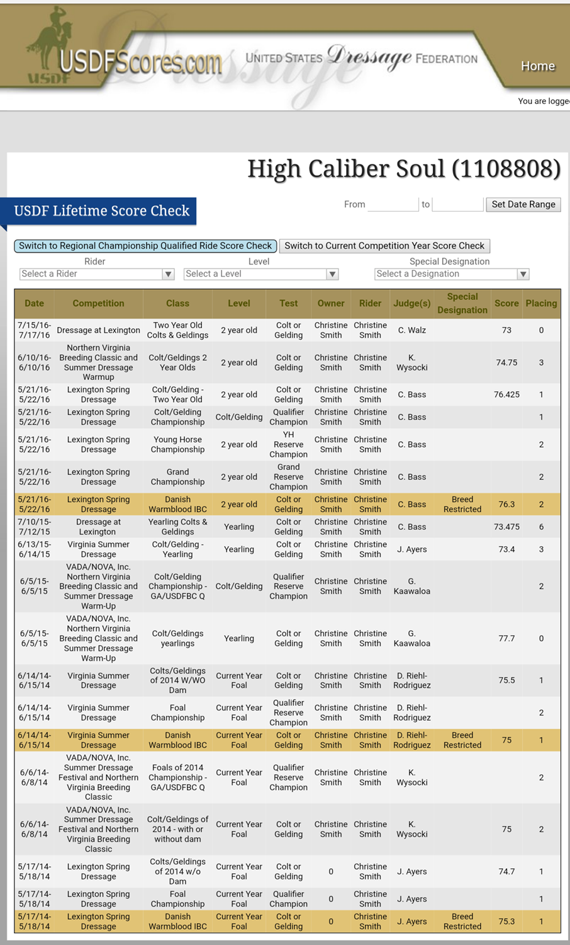The width and height of the screenshot is (570, 945).
Task: Click the 6/10/16-6/10/16 date cell
Action: (35, 363)
